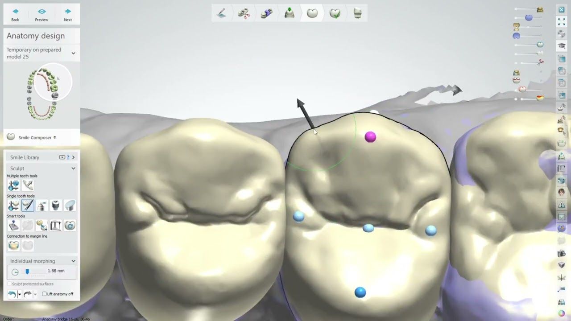Click the scissors step icon in top toolbar
The width and height of the screenshot is (571, 321).
pyautogui.click(x=244, y=13)
